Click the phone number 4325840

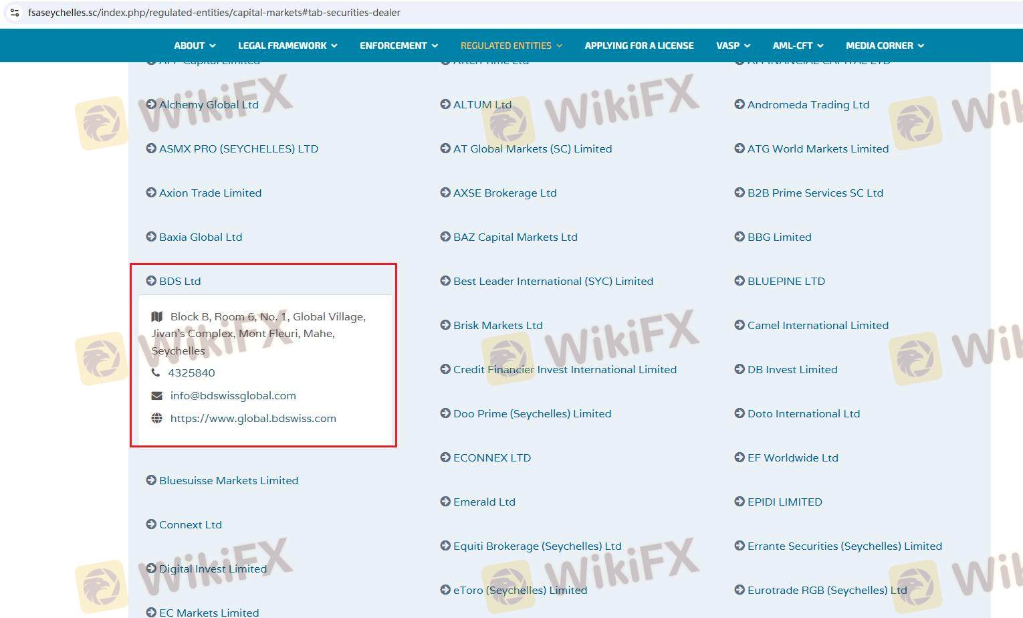(x=191, y=373)
